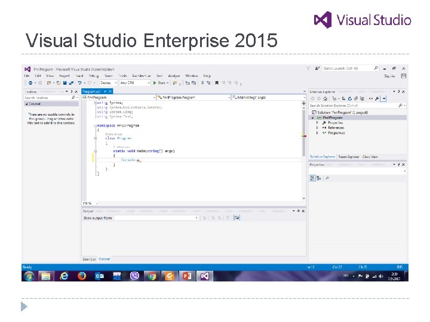Viewport: 430px width, 322px height.
Task: Open PowerPoint from the taskbar
Action: click(x=187, y=276)
